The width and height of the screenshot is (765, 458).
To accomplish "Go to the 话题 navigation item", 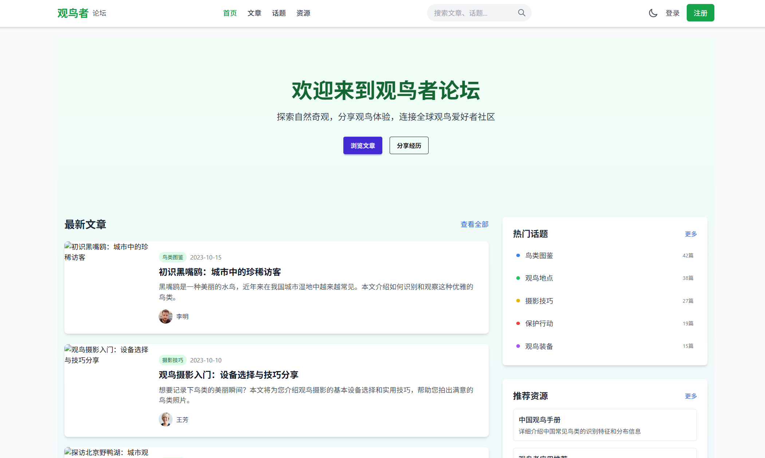I will coord(279,13).
